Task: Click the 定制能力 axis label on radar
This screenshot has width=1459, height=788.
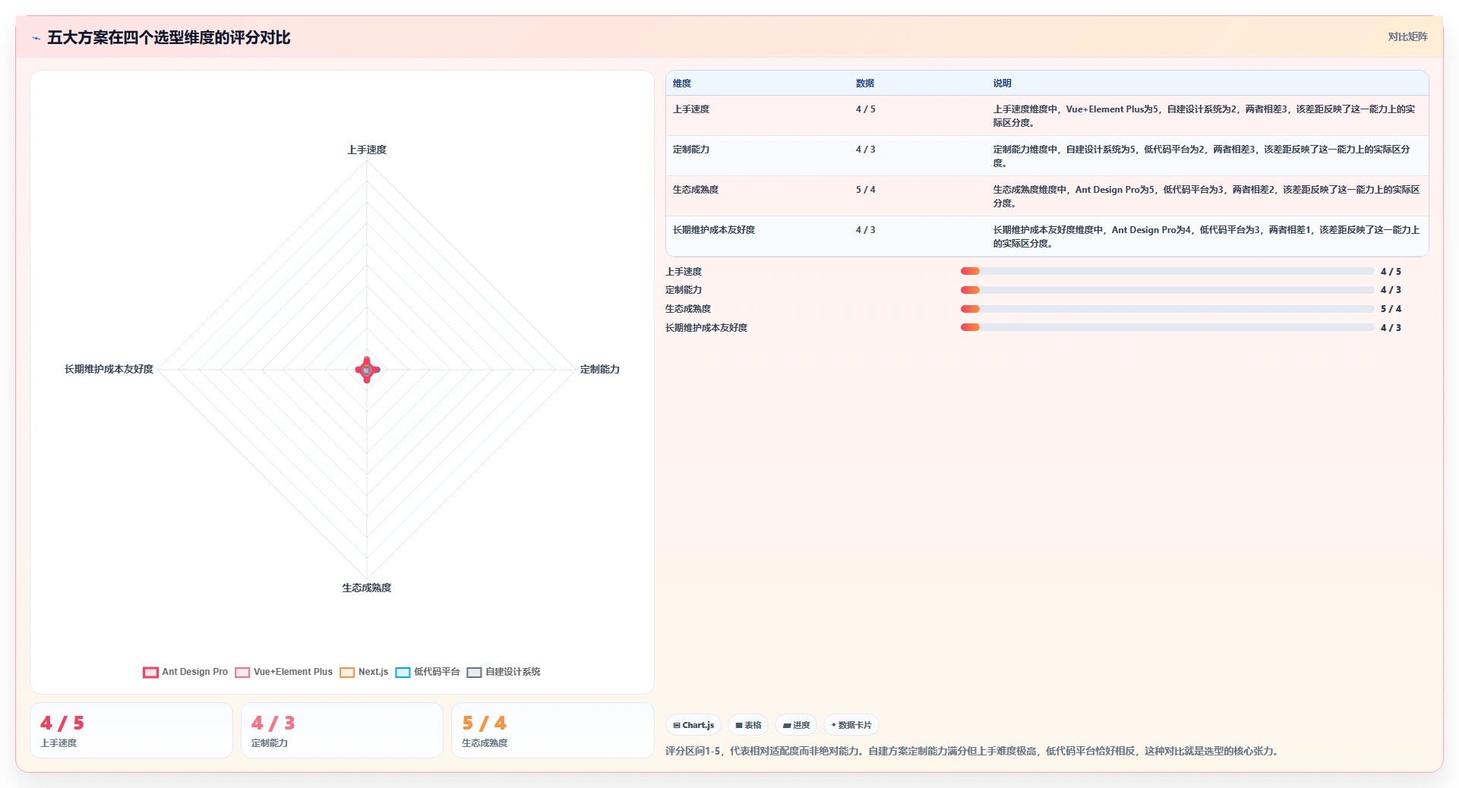Action: click(600, 369)
